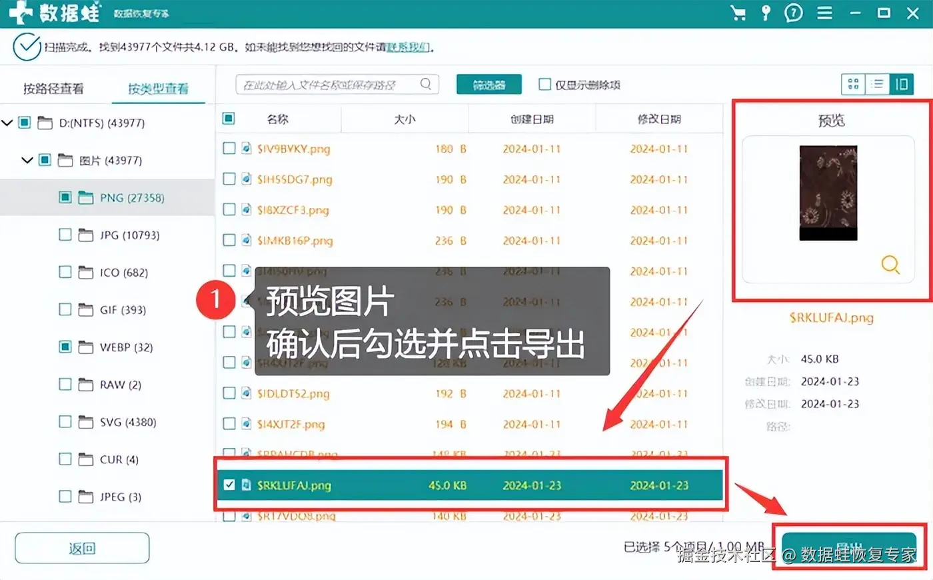This screenshot has height=580, width=933.
Task: Toggle the WEBP (32) checkbox
Action: tap(65, 347)
